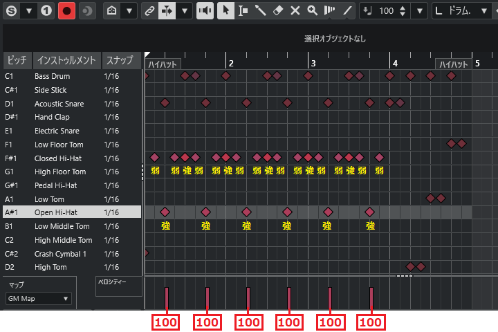Change the Bass Drum 1/16 snap value
The width and height of the screenshot is (498, 332).
[x=111, y=76]
